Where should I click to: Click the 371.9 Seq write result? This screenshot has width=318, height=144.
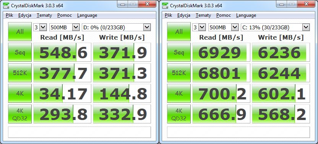(122, 52)
